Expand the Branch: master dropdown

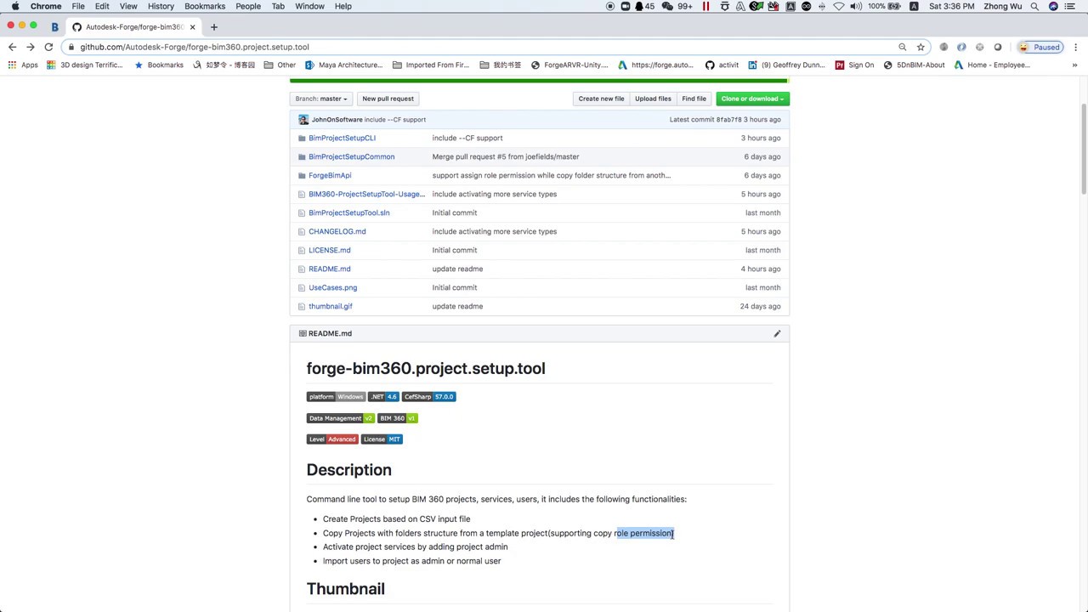point(321,99)
